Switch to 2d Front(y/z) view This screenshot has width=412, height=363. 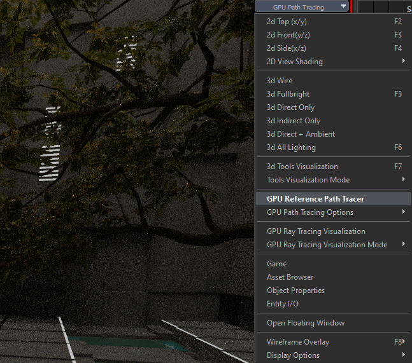pyautogui.click(x=333, y=35)
